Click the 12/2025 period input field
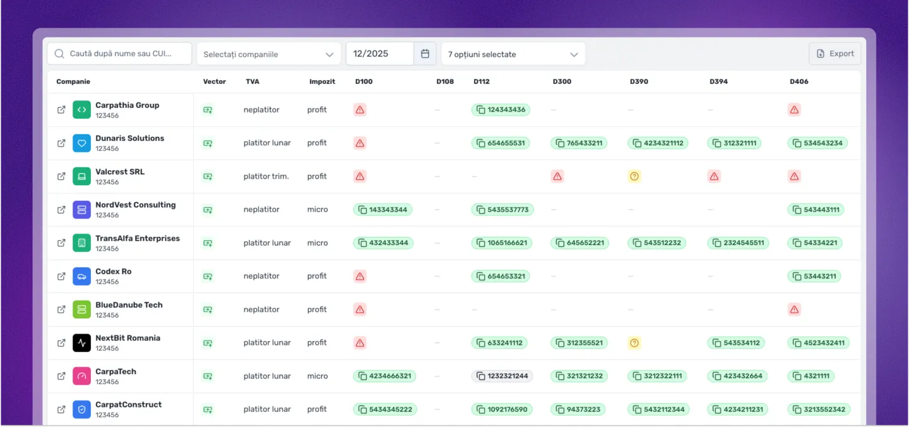 coord(380,54)
